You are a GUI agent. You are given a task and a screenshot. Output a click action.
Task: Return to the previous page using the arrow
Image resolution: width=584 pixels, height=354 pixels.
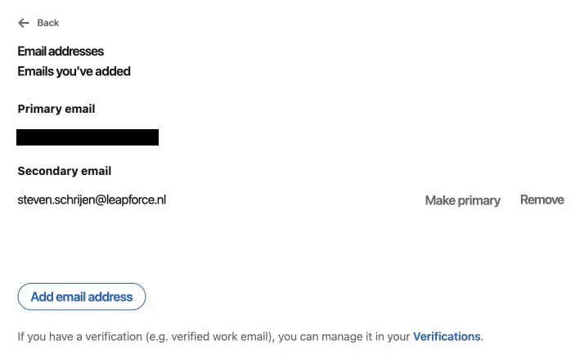tap(24, 23)
